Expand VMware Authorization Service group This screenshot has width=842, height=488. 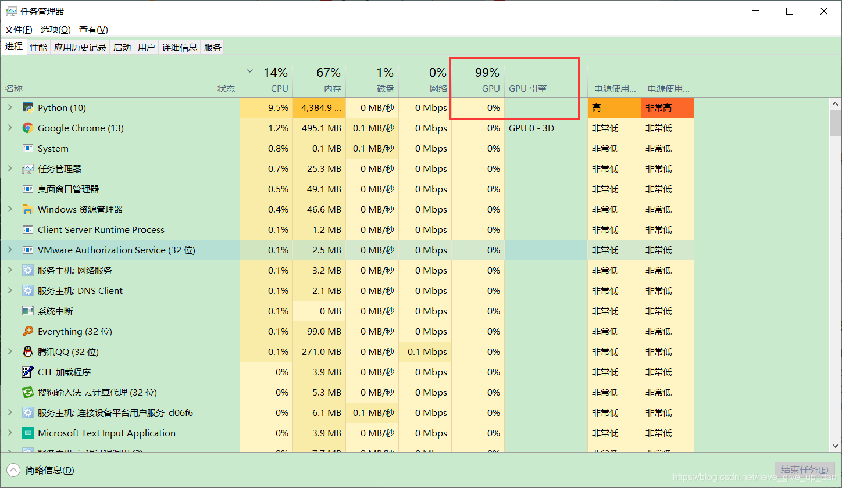click(9, 250)
